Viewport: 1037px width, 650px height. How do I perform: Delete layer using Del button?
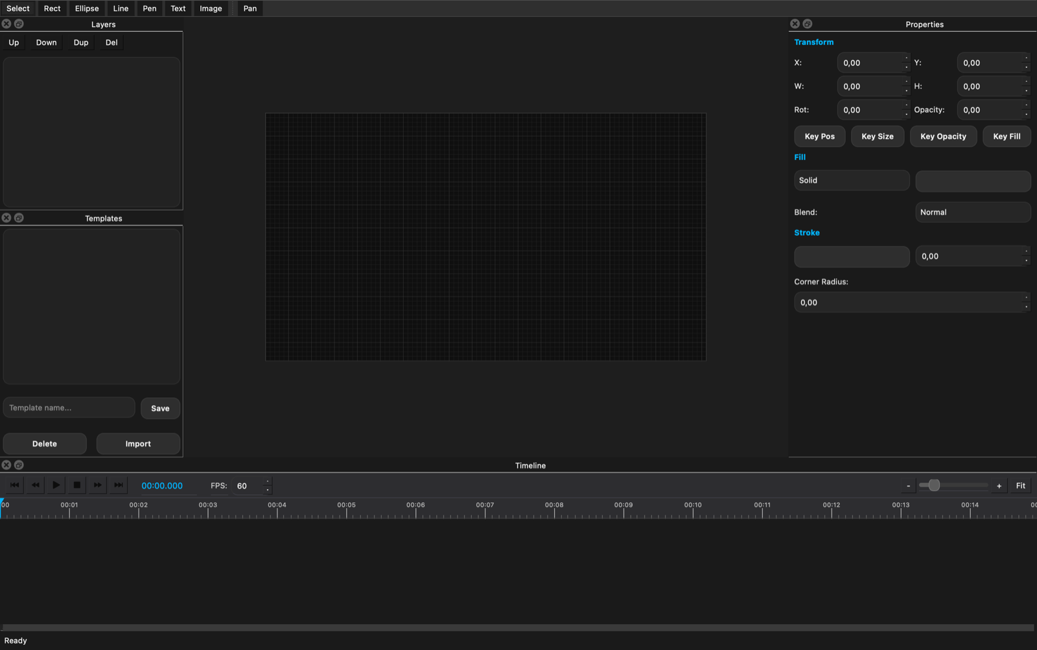(x=111, y=43)
